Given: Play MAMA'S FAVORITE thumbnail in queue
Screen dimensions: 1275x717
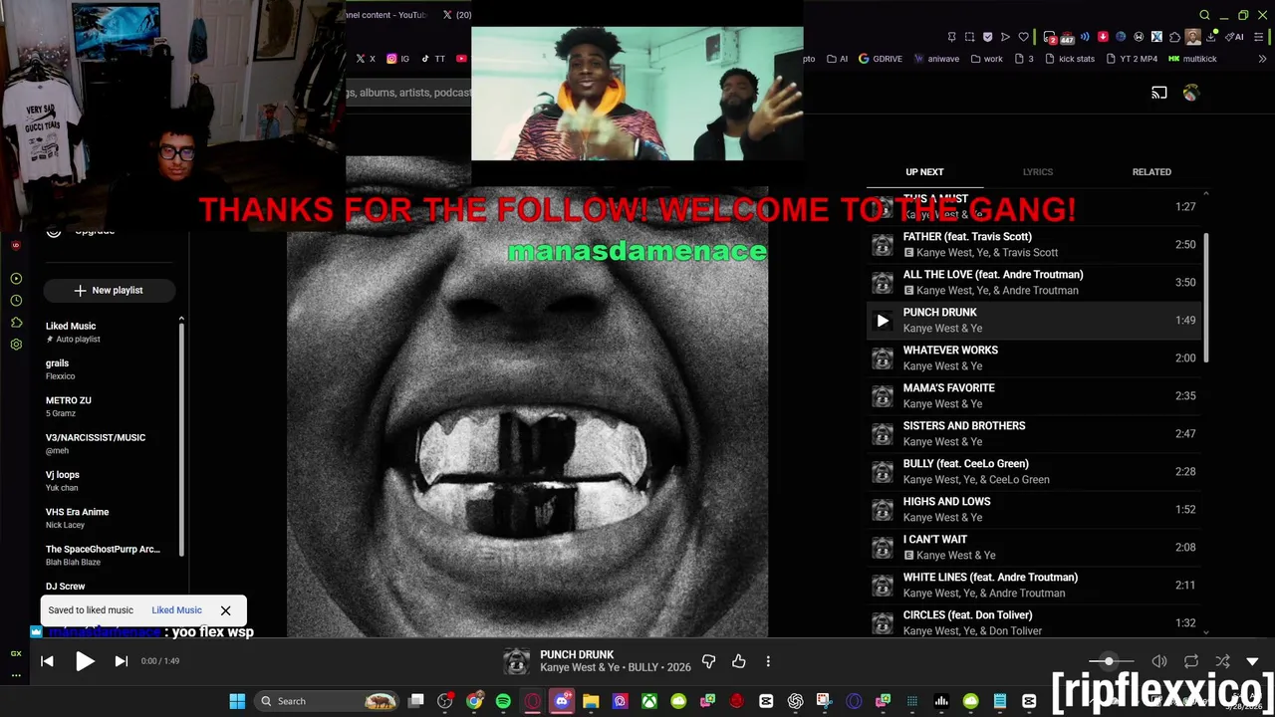Looking at the screenshot, I should (883, 396).
